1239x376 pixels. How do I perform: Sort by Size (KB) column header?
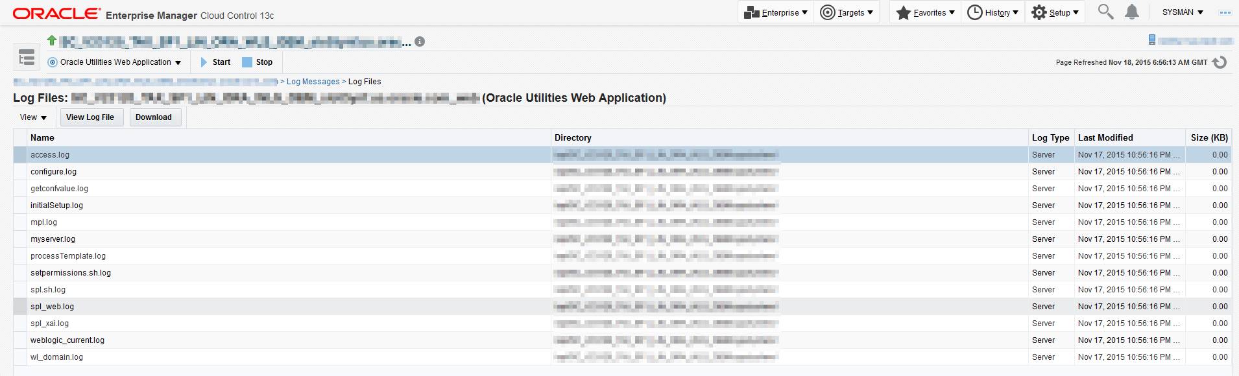click(1209, 137)
